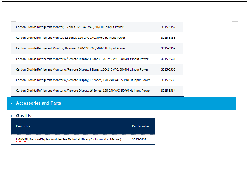Click the 12 Zones Carbon Dioxide Refrigerant Monitor description
Viewport: 248px width, 172px height.
71,38
